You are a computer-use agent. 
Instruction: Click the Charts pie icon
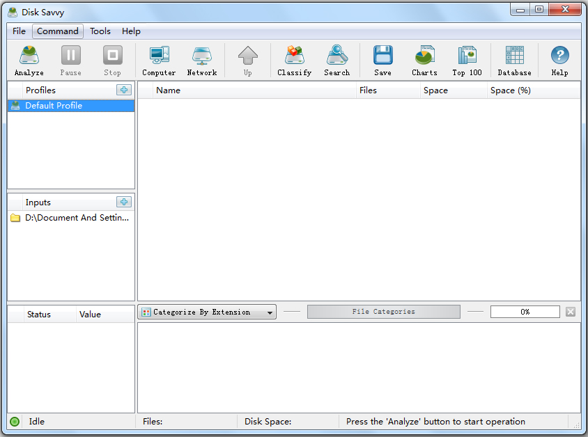[424, 60]
